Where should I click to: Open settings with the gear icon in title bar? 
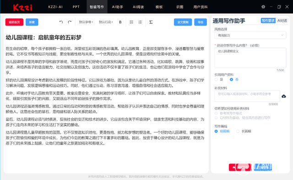(x=263, y=7)
